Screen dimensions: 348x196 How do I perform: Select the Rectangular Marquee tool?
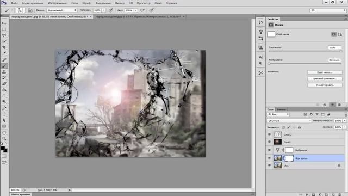tap(4, 29)
